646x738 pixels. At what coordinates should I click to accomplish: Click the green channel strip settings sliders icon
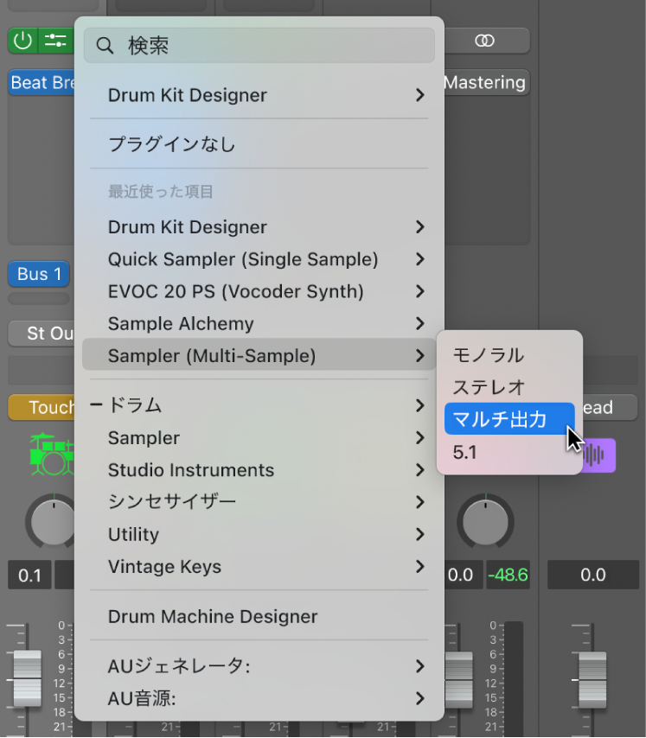[54, 41]
